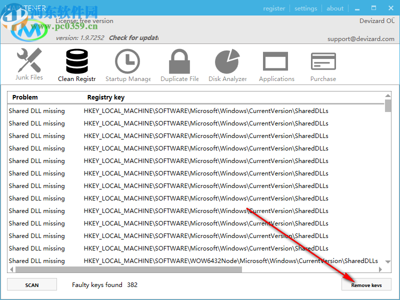
Task: Open the about menu item
Action: 335,8
